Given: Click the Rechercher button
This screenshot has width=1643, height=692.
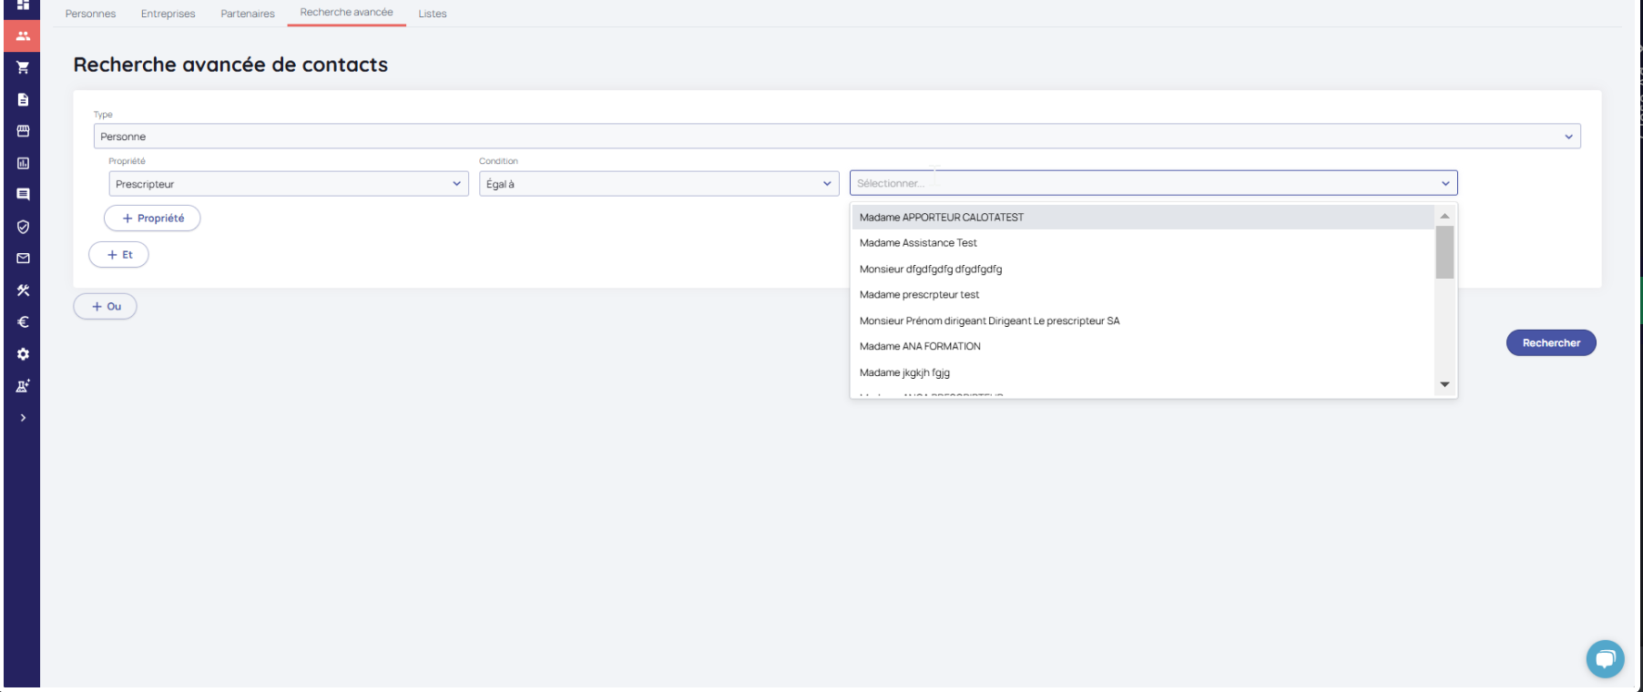Looking at the screenshot, I should coord(1550,343).
